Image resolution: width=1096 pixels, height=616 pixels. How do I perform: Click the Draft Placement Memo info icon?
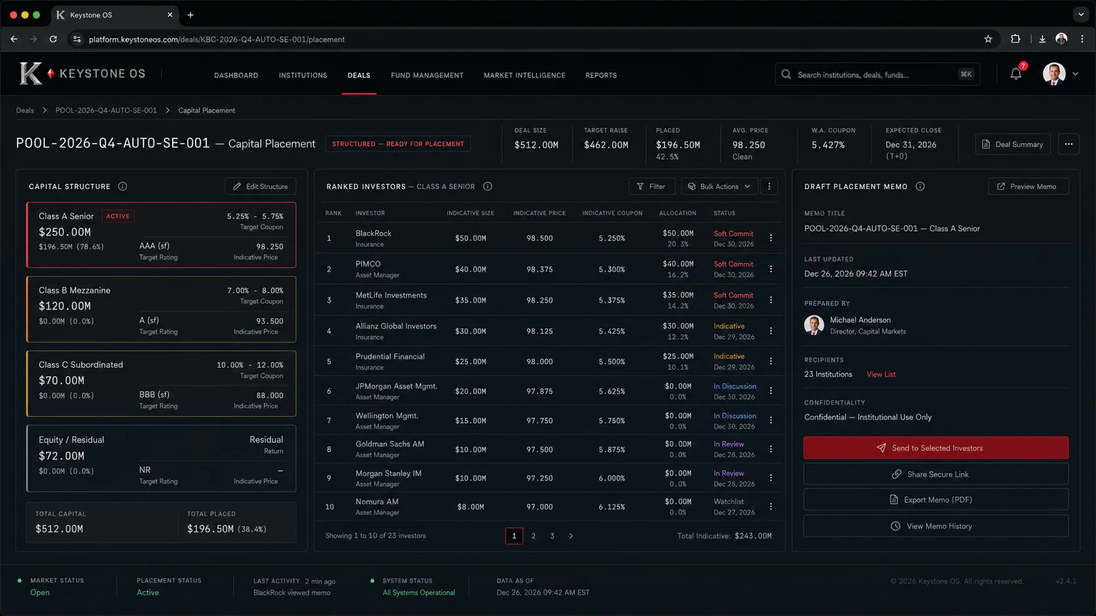point(920,187)
